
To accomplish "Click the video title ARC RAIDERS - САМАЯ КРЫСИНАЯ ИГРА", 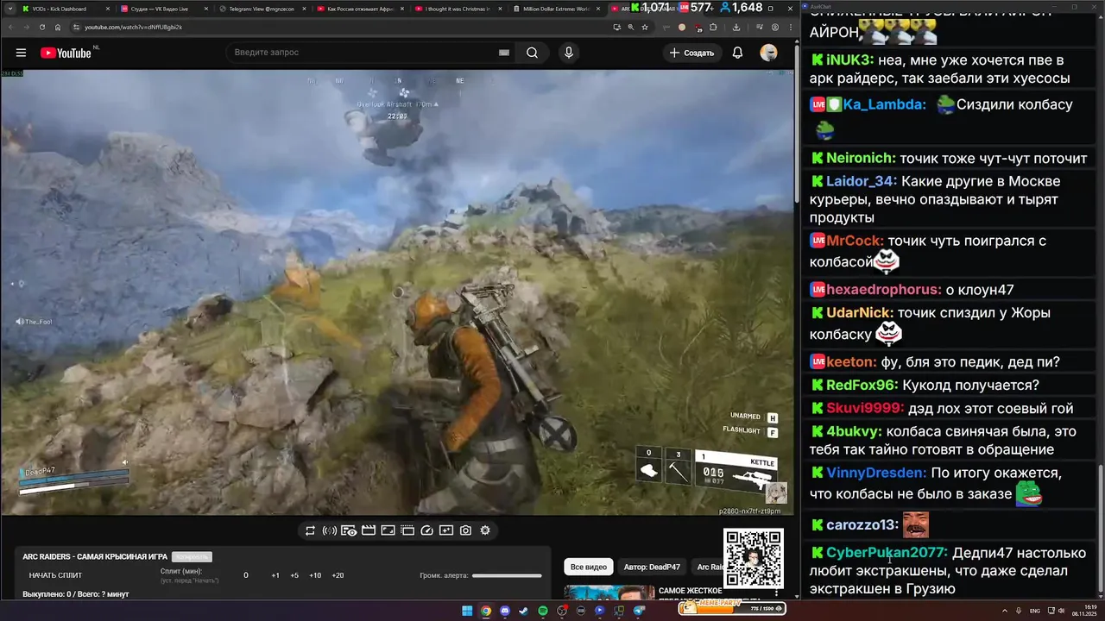I will click(x=95, y=556).
